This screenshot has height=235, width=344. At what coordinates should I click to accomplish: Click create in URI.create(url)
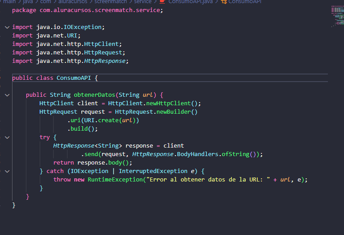point(108,120)
